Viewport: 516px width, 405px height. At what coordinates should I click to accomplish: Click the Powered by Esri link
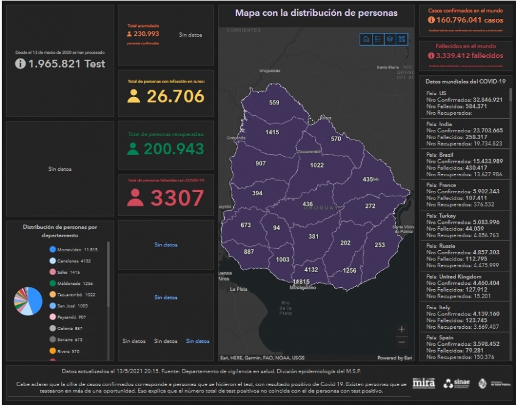pyautogui.click(x=394, y=358)
